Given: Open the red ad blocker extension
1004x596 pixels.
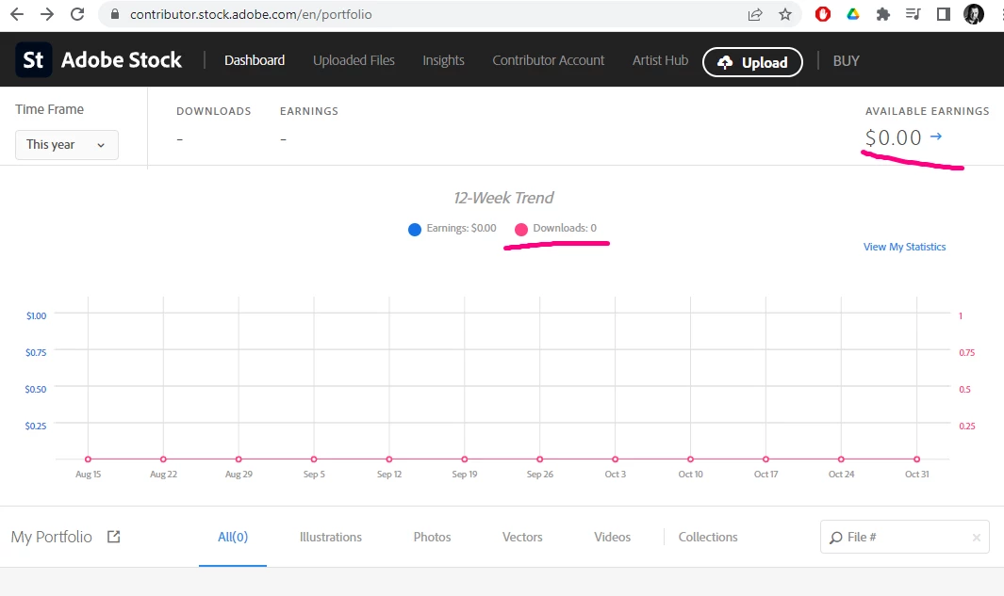Looking at the screenshot, I should pos(823,14).
